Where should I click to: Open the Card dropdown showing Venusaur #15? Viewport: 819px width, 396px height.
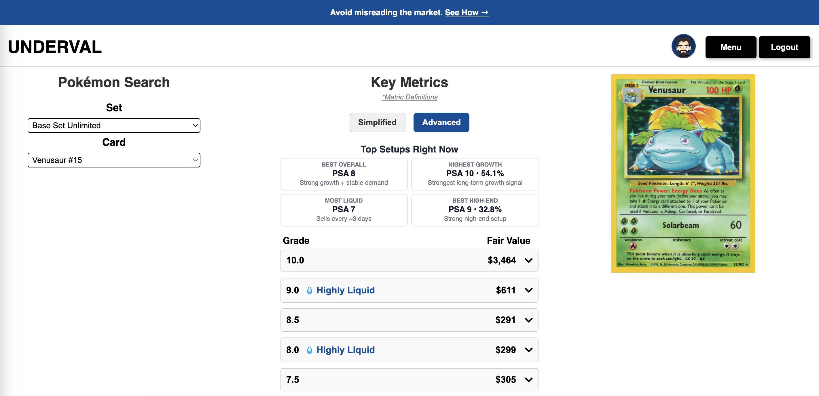[x=114, y=160]
